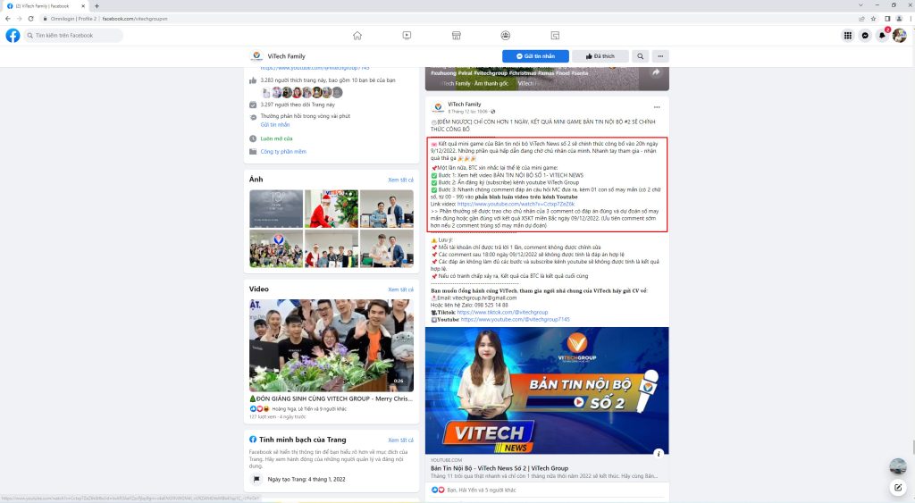Bookmark this page with the star icon
915x503 pixels.
click(874, 19)
